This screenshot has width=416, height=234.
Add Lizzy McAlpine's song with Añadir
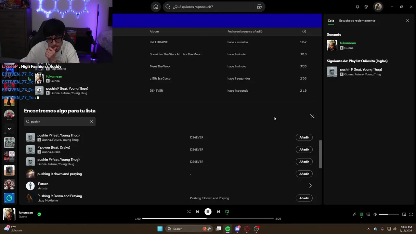[304, 198]
